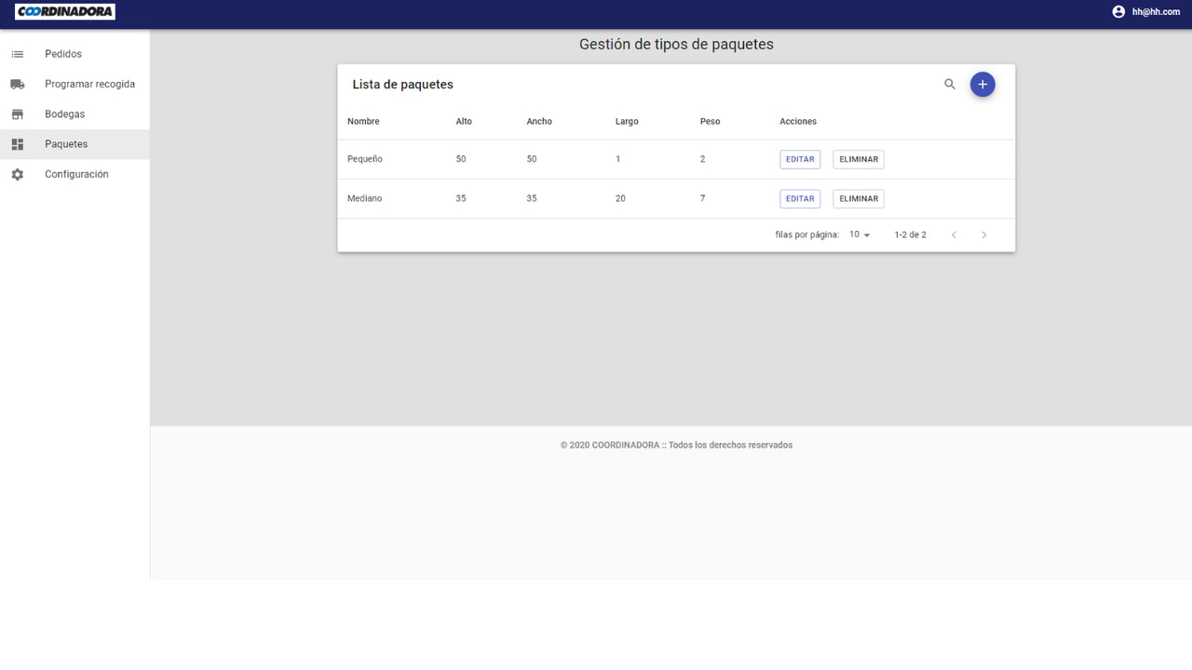
Task: Open Bodegas via its warehouse icon
Action: coord(17,113)
